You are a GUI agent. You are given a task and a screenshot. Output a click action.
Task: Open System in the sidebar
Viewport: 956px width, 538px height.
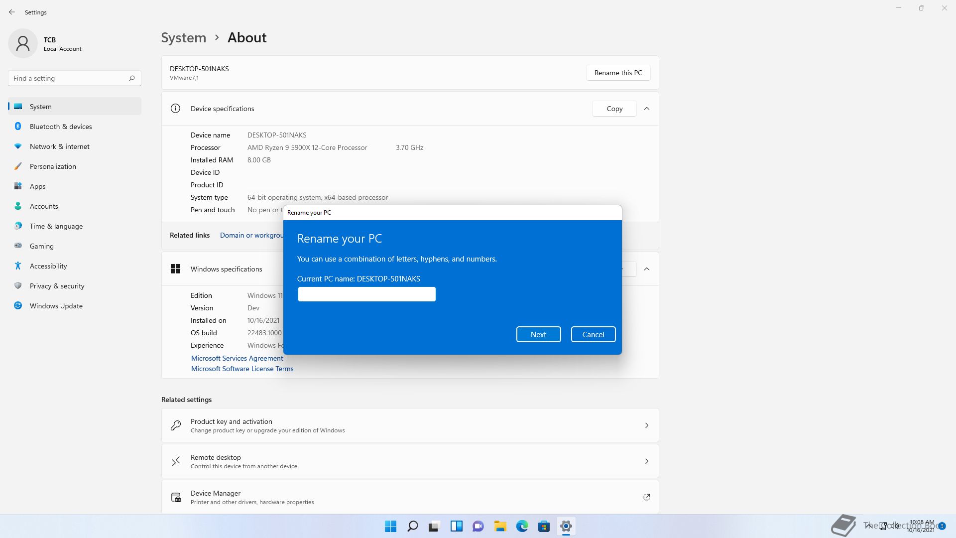75,107
